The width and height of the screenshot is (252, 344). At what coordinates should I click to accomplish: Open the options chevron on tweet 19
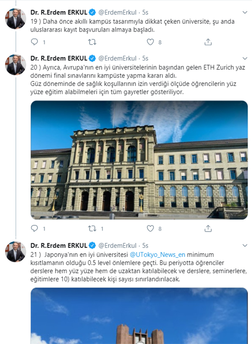(x=245, y=12)
